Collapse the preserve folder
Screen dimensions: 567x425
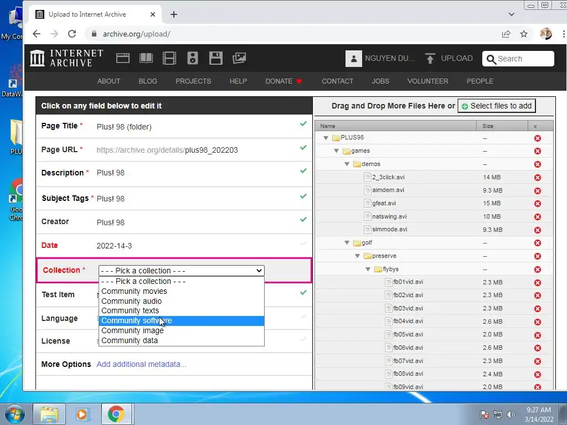click(357, 256)
